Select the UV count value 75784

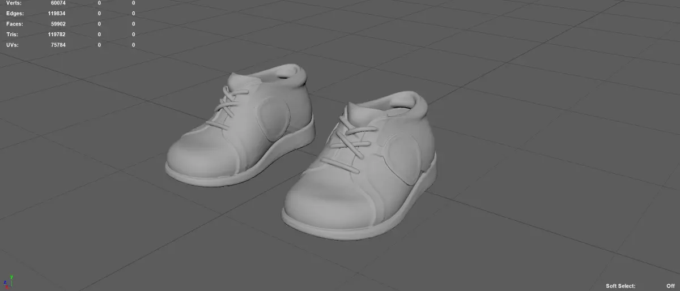[x=58, y=45]
